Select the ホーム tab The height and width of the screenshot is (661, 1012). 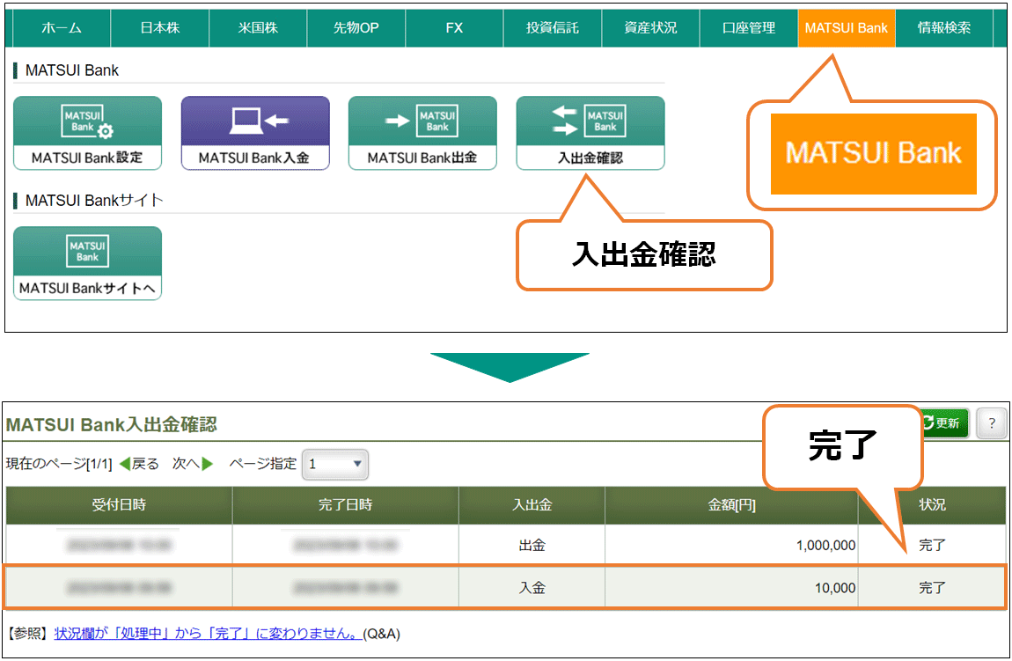62,28
